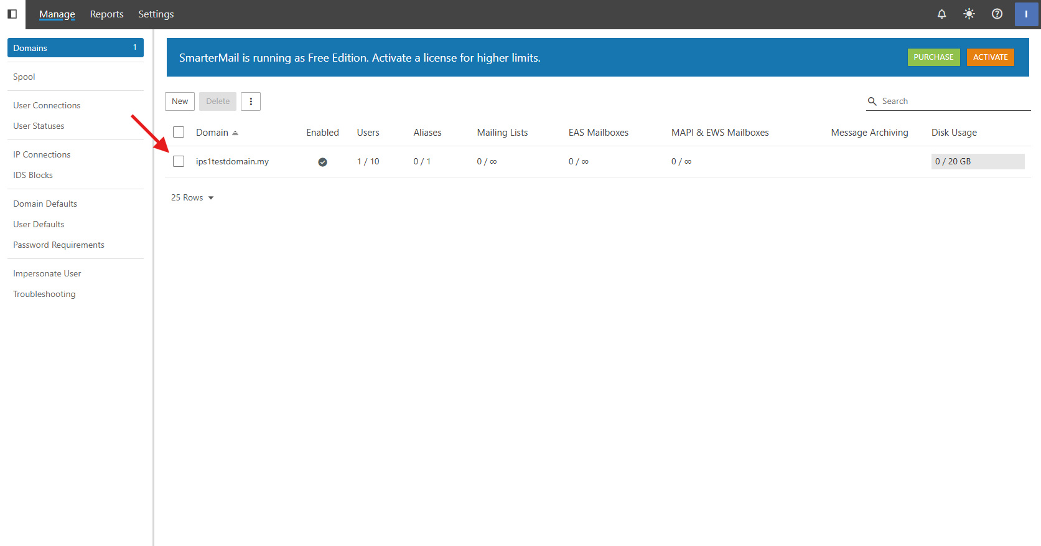This screenshot has width=1041, height=546.
Task: Click the search magnifier icon
Action: [x=872, y=101]
